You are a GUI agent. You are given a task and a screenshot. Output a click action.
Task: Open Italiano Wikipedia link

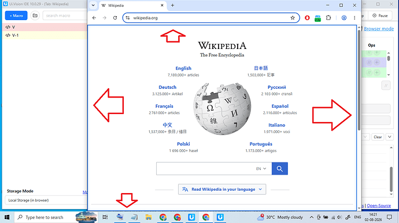[276, 125]
